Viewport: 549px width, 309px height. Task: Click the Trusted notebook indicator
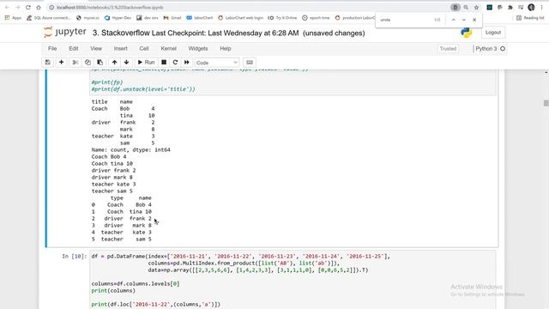pyautogui.click(x=448, y=49)
